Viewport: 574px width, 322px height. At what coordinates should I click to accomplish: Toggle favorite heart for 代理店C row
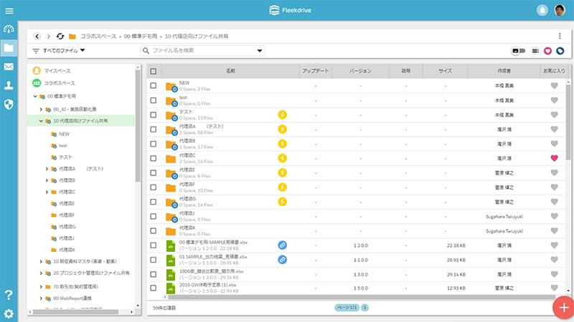tap(553, 157)
